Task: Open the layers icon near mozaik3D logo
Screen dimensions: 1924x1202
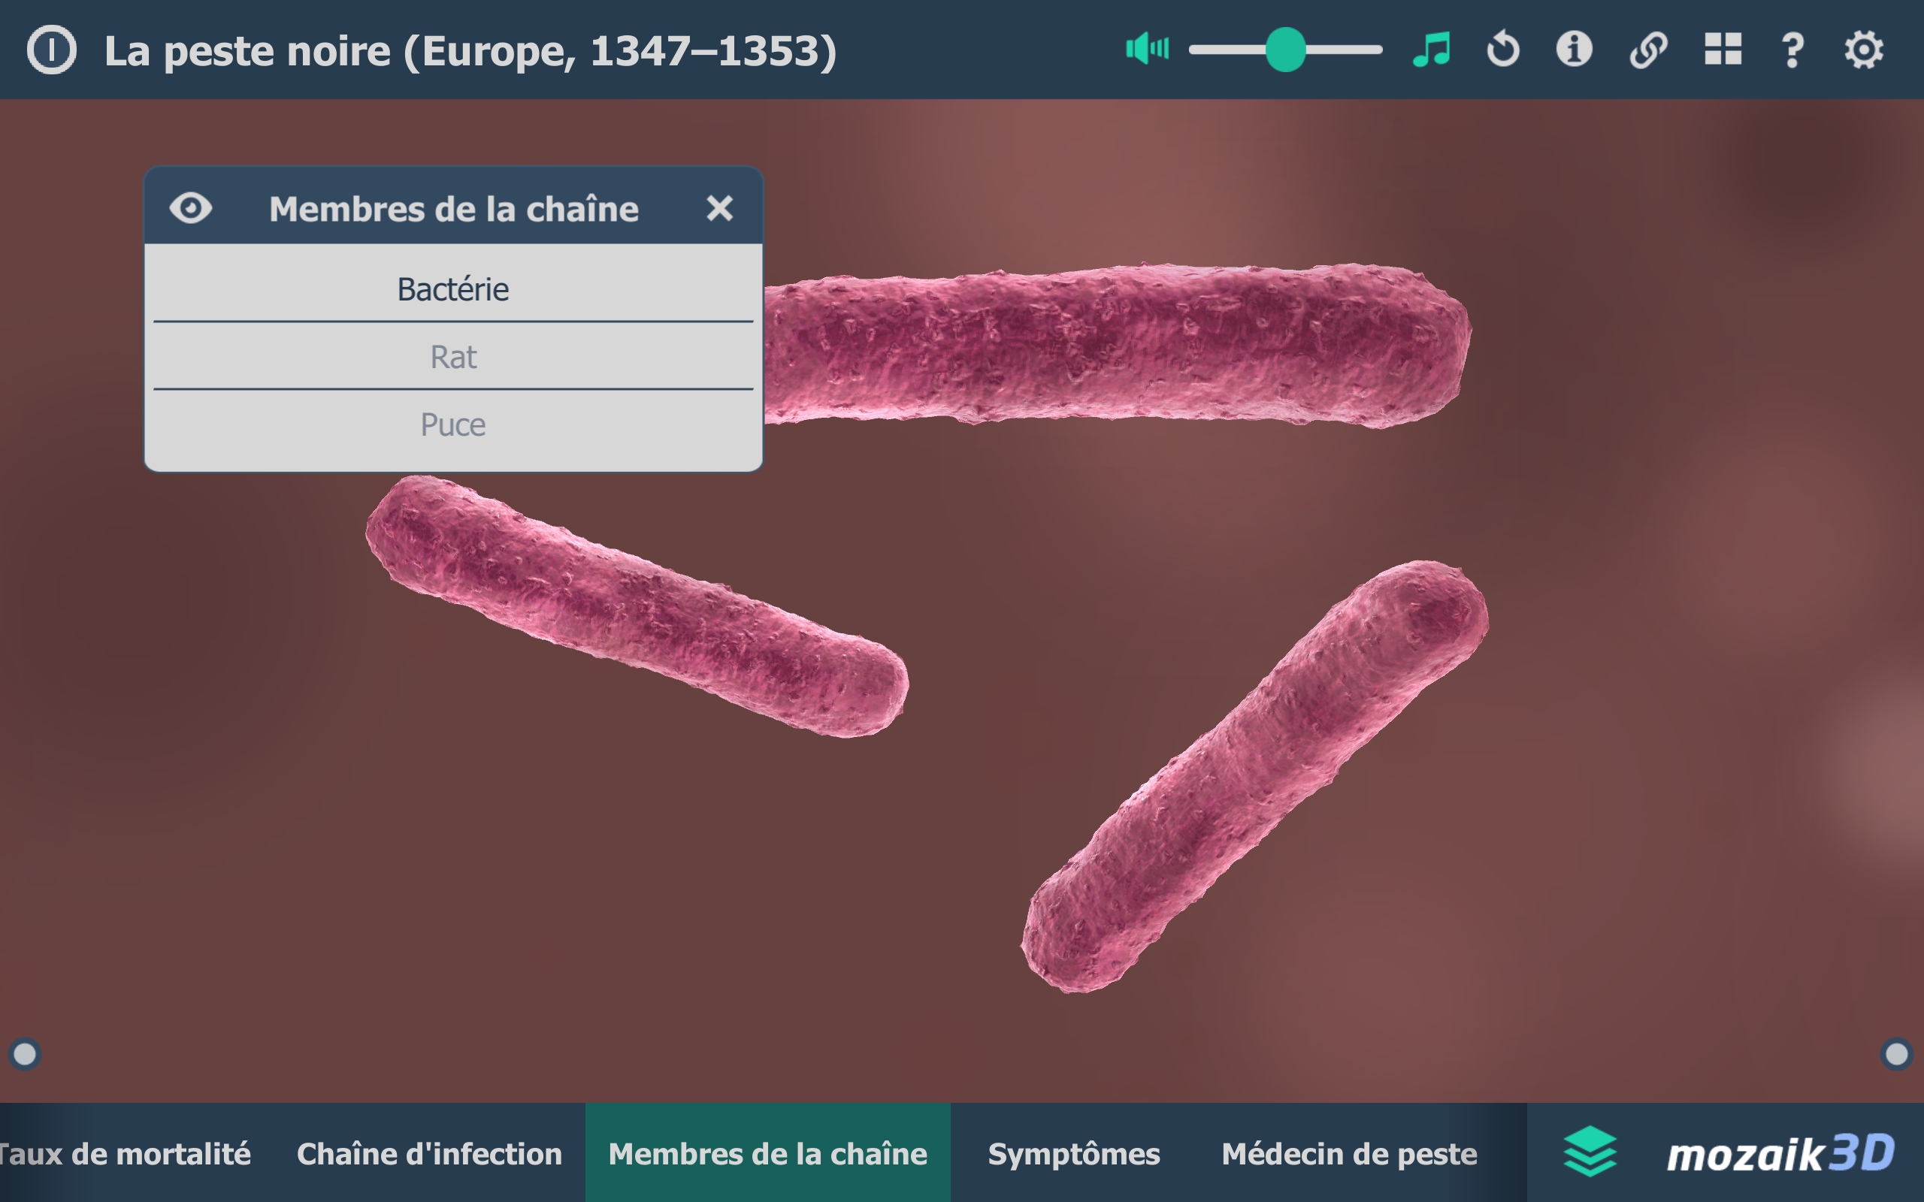Action: pos(1590,1152)
